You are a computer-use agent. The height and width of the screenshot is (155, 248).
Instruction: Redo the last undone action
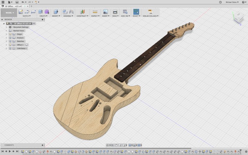pos(29,2)
